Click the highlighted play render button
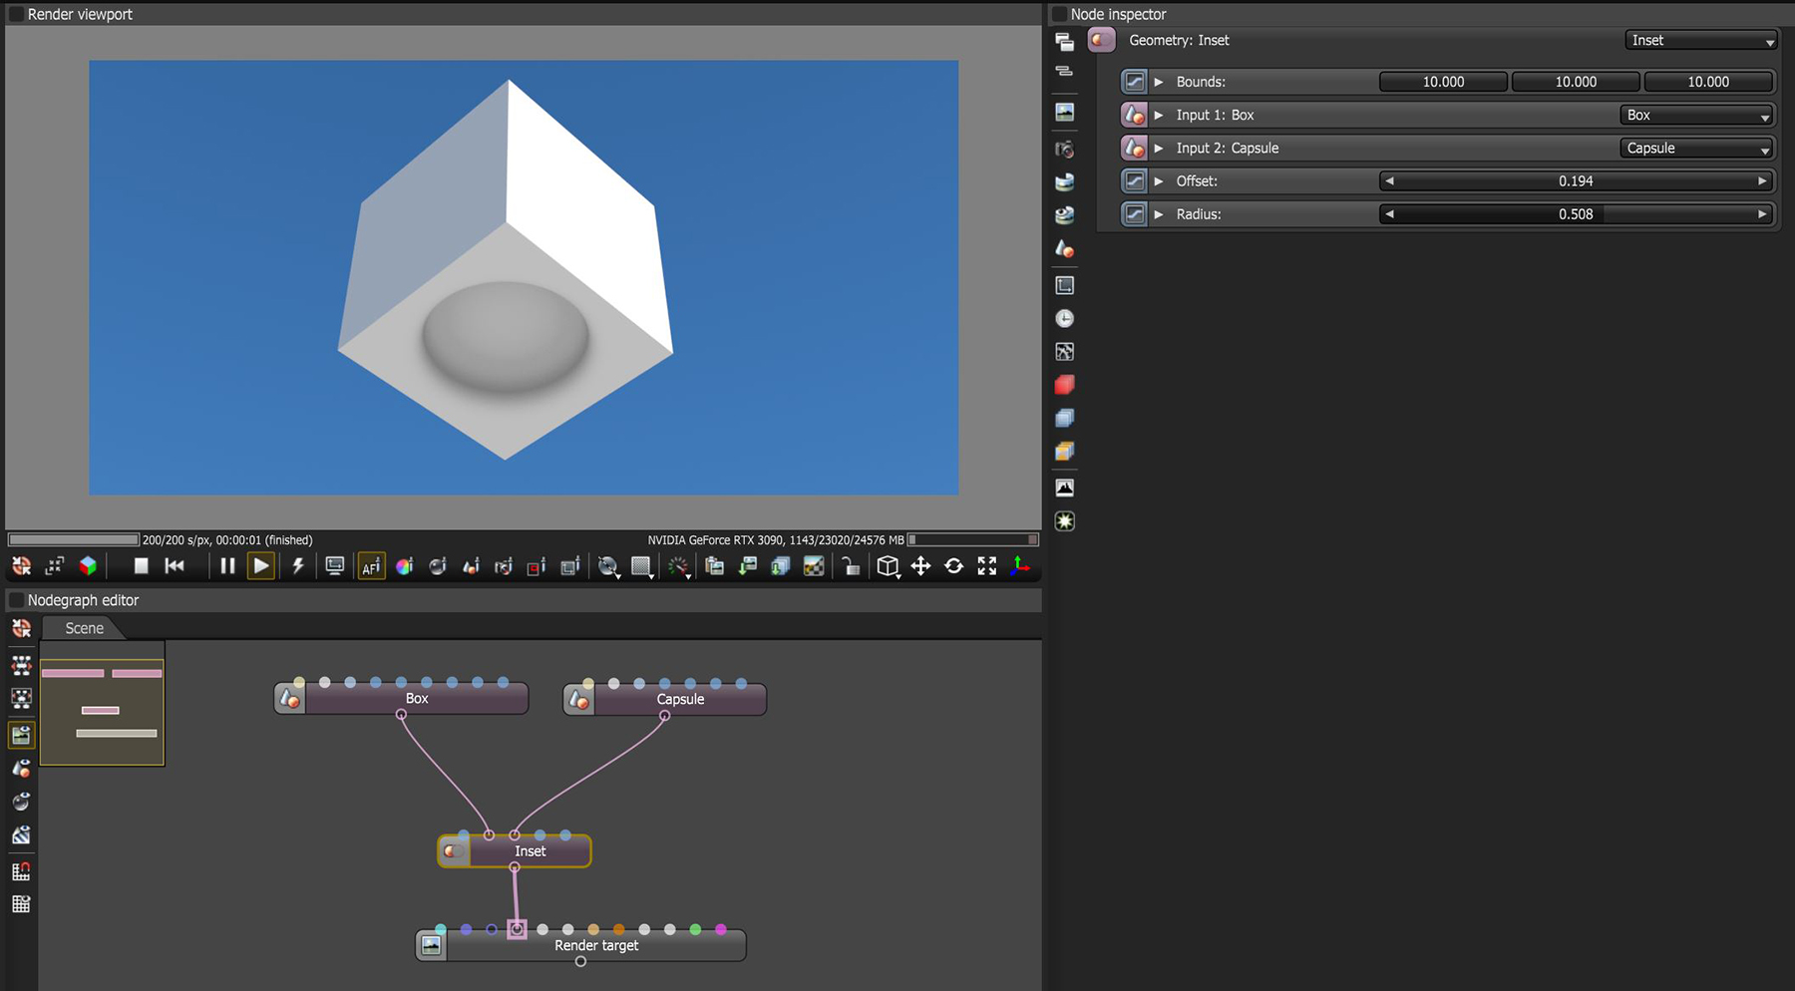1795x991 pixels. (260, 566)
